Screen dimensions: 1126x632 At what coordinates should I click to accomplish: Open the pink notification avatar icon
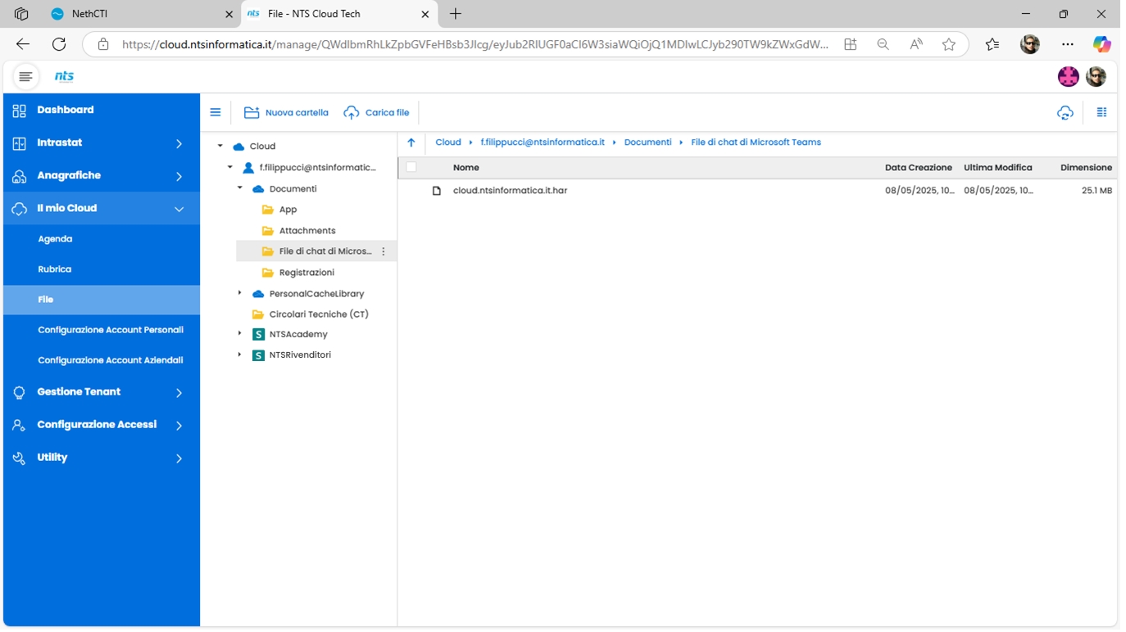(x=1069, y=77)
